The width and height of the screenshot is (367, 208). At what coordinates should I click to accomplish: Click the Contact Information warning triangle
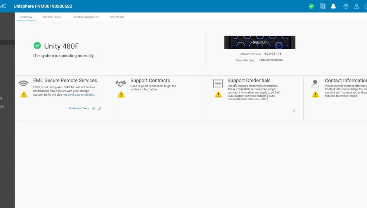coord(316,94)
